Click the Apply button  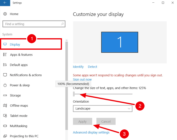pyautogui.click(x=83, y=121)
